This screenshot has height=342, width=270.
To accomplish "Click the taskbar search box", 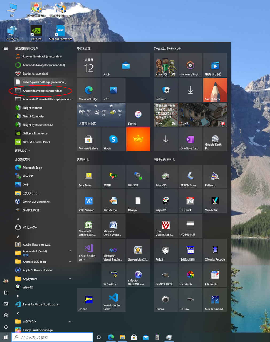I will (53, 337).
